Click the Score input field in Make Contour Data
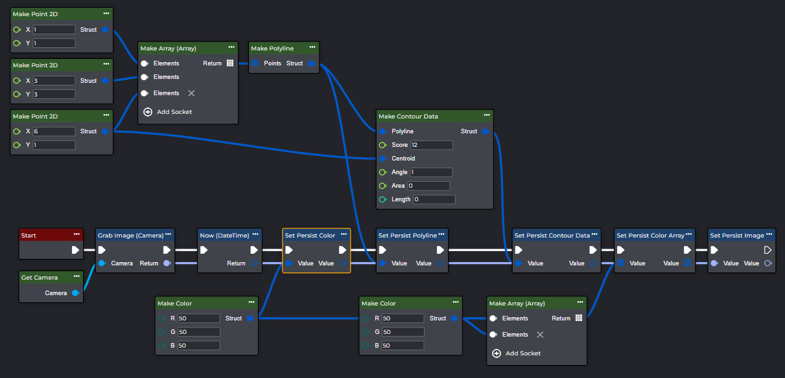Screen dimensions: 785x378 (431, 145)
